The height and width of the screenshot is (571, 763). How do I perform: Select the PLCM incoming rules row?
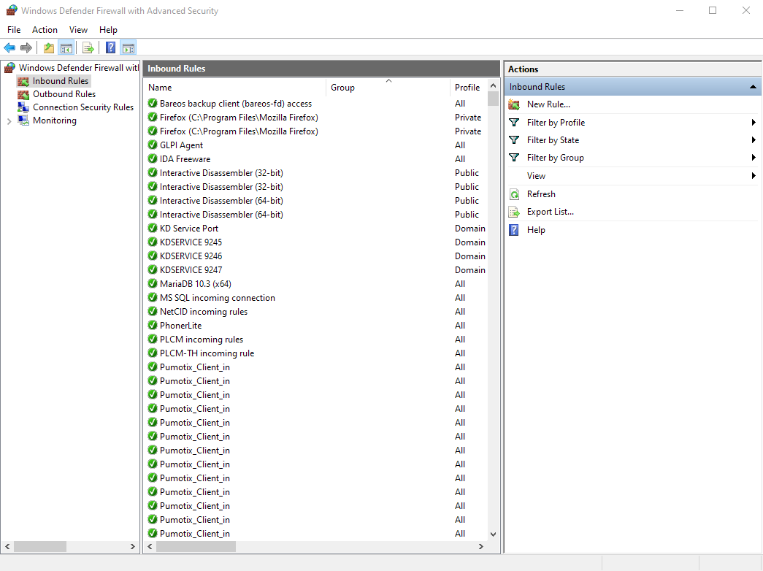coord(202,340)
